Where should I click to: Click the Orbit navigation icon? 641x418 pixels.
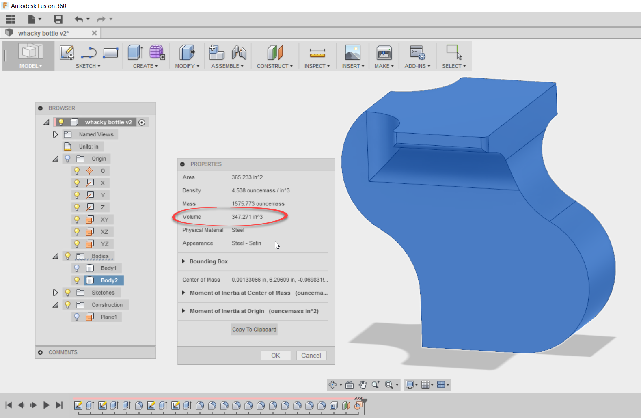click(x=333, y=385)
